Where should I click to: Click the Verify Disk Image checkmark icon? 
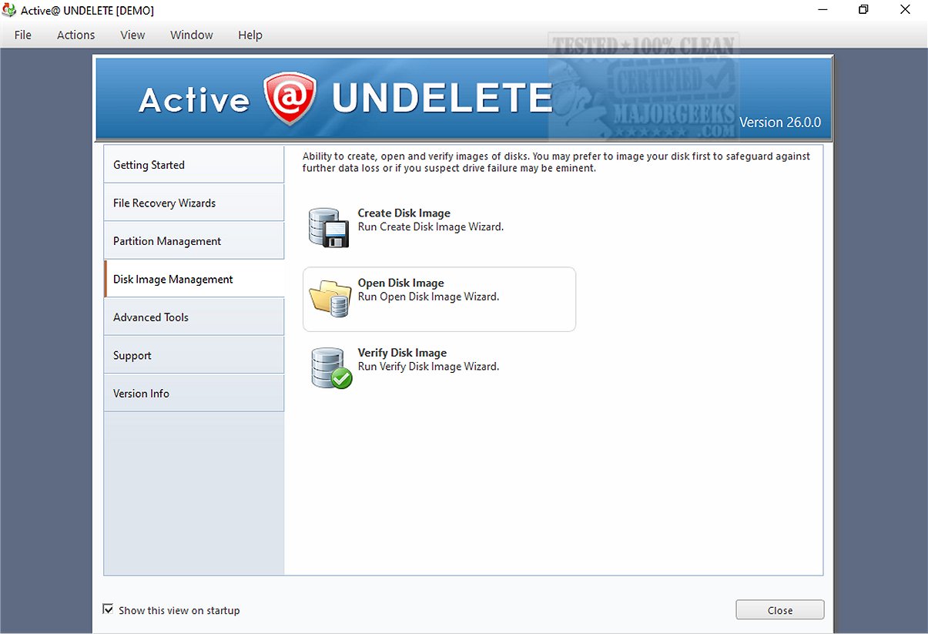(331, 367)
